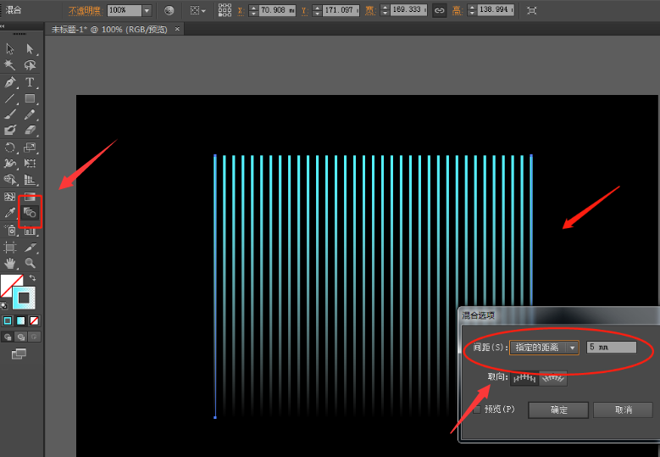Switch to the 未标题-1 document tab
The image size is (660, 457).
pyautogui.click(x=109, y=30)
